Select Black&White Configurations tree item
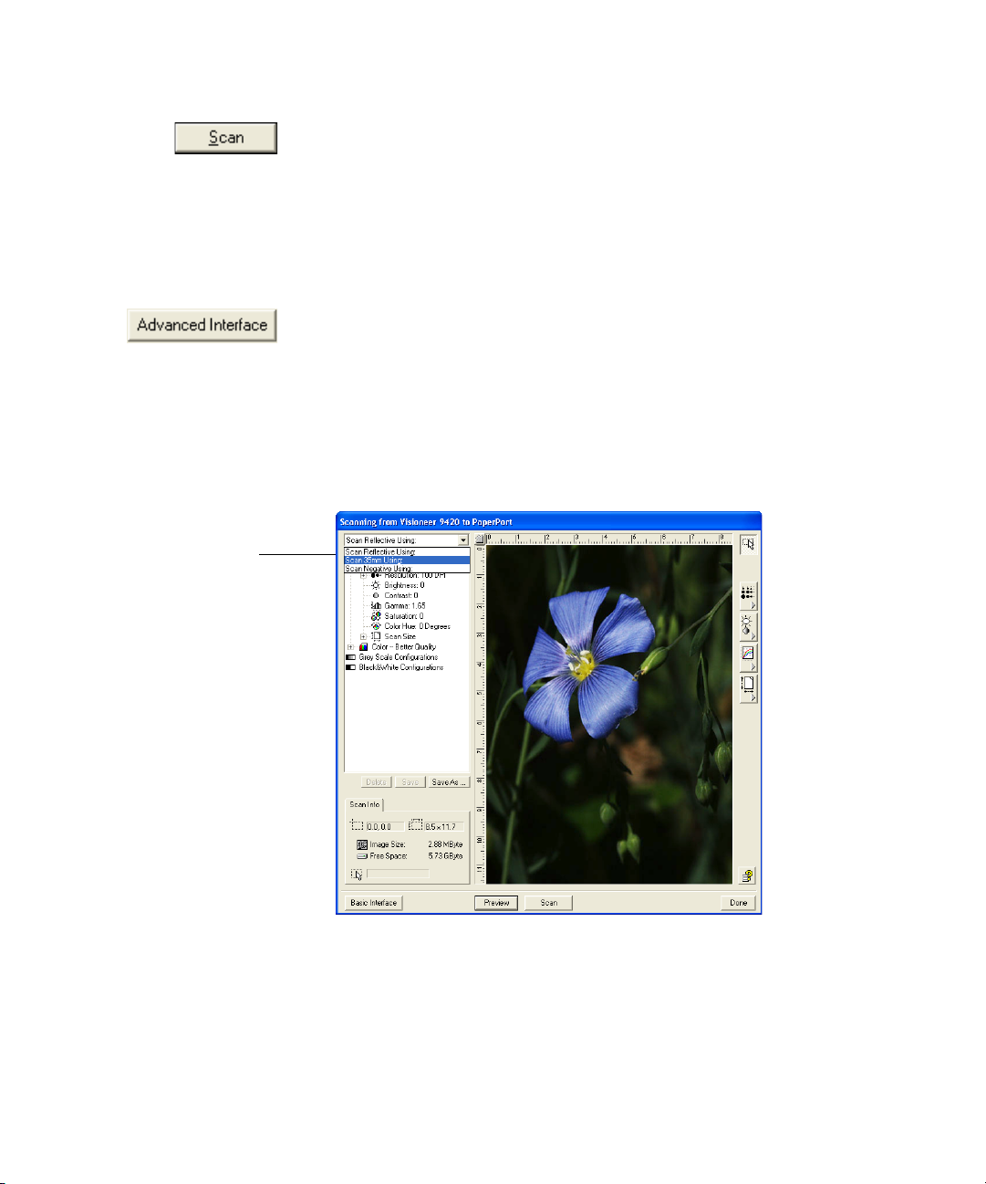This screenshot has width=986, height=1184. 401,667
